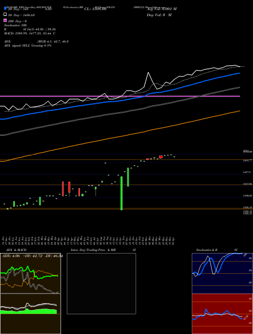Click the white 50 Day legend swatch
The height and width of the screenshot is (334, 253).
5,15
